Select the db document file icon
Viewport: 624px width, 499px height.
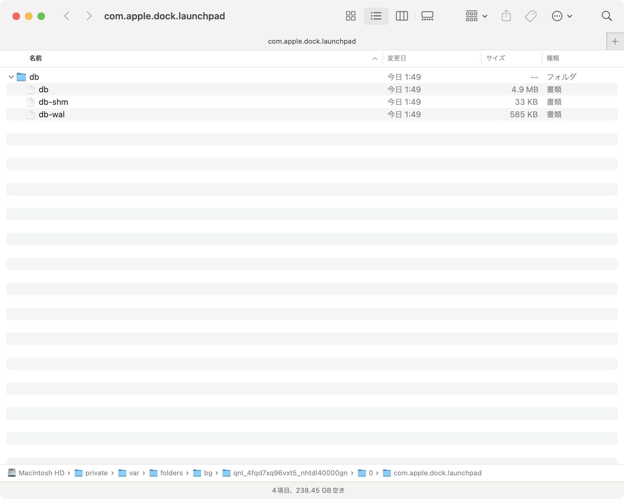(x=31, y=90)
